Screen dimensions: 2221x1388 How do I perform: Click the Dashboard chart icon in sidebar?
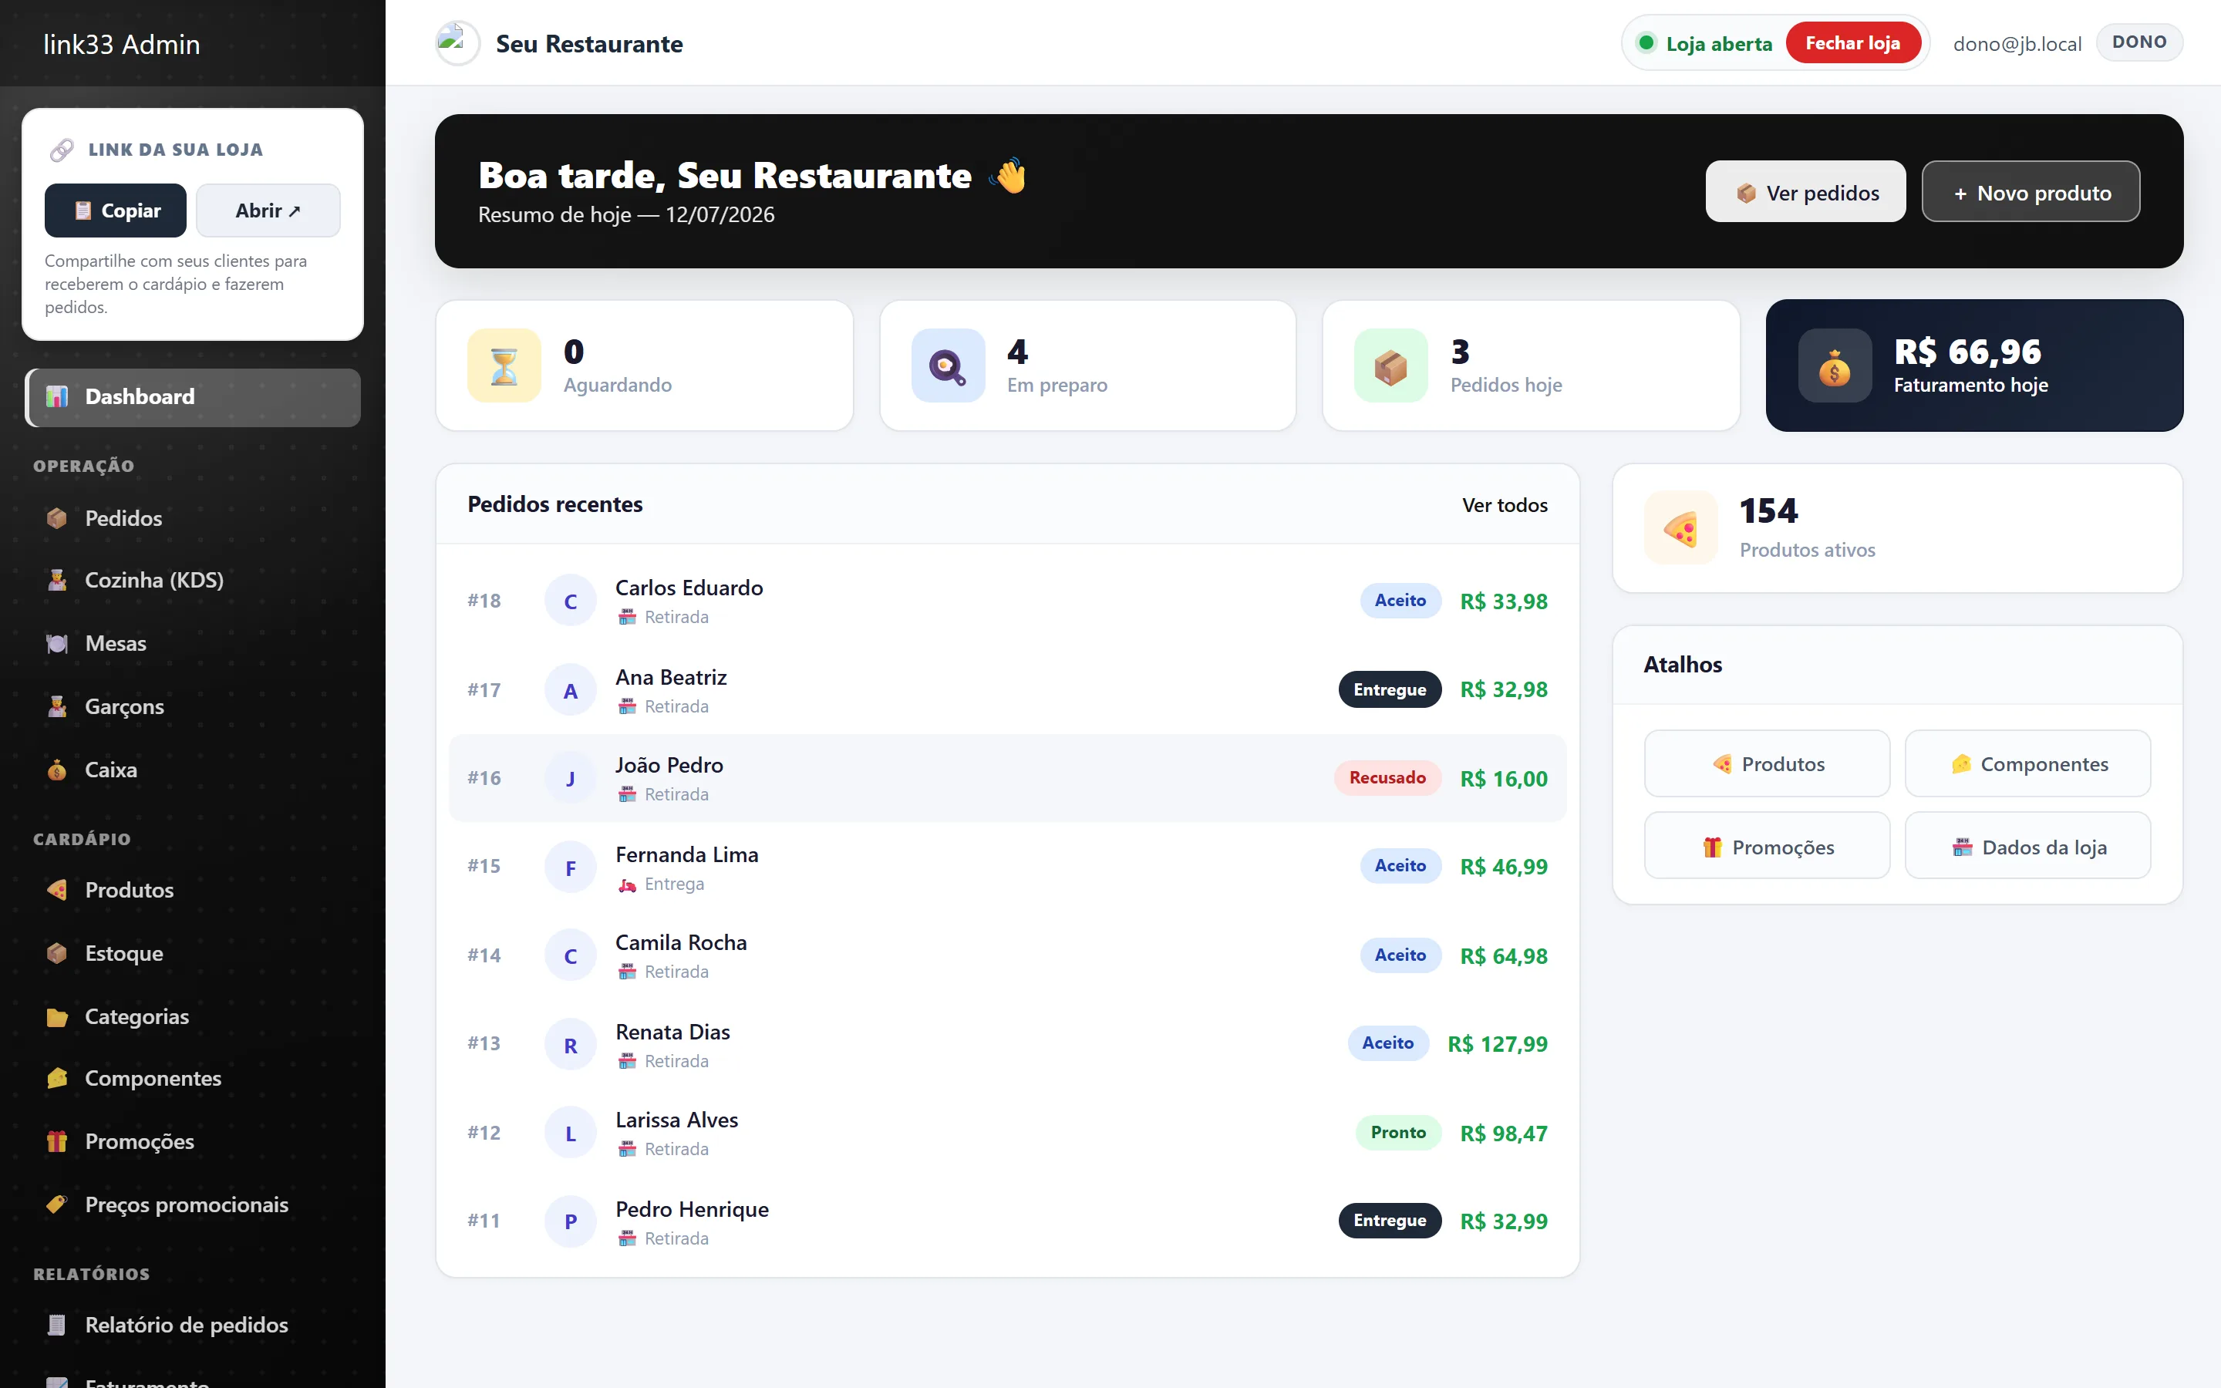click(57, 396)
